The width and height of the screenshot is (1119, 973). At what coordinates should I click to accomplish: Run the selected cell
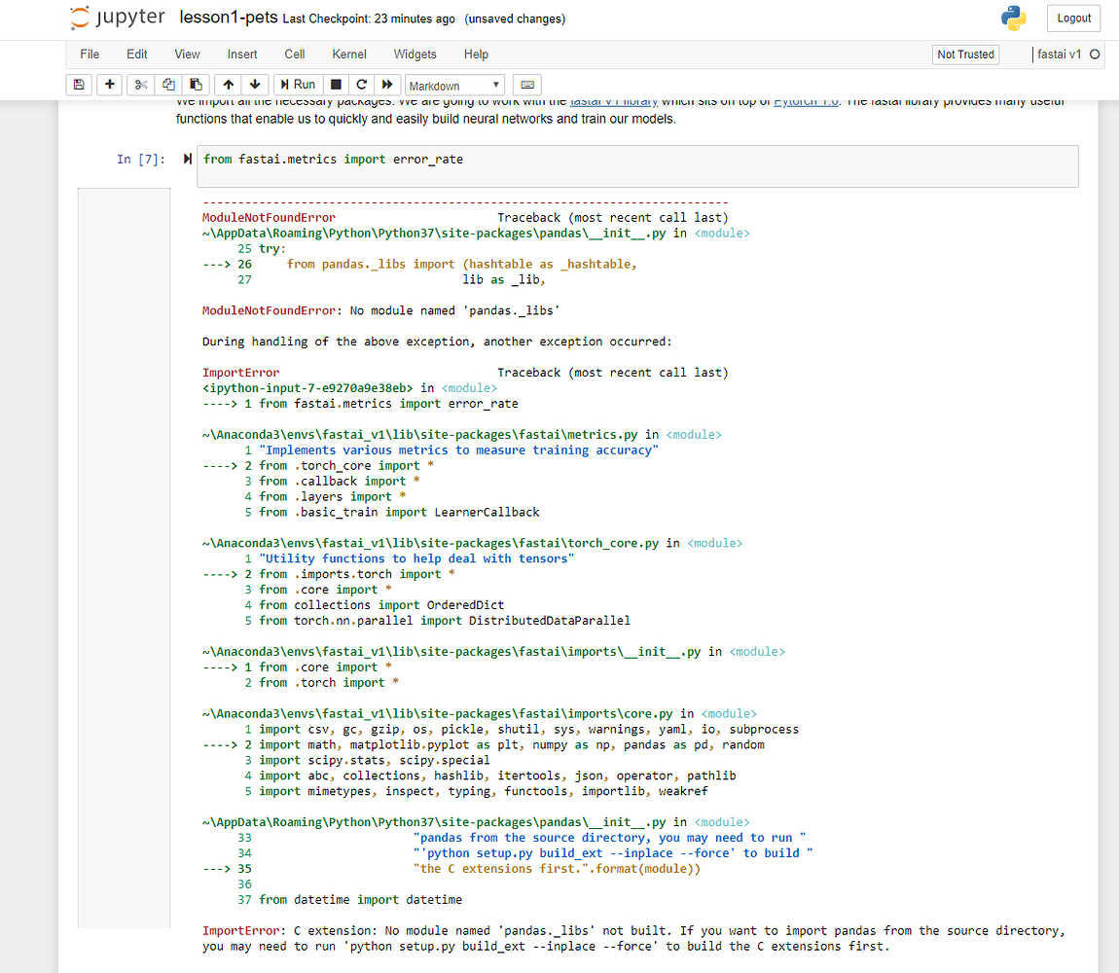297,85
